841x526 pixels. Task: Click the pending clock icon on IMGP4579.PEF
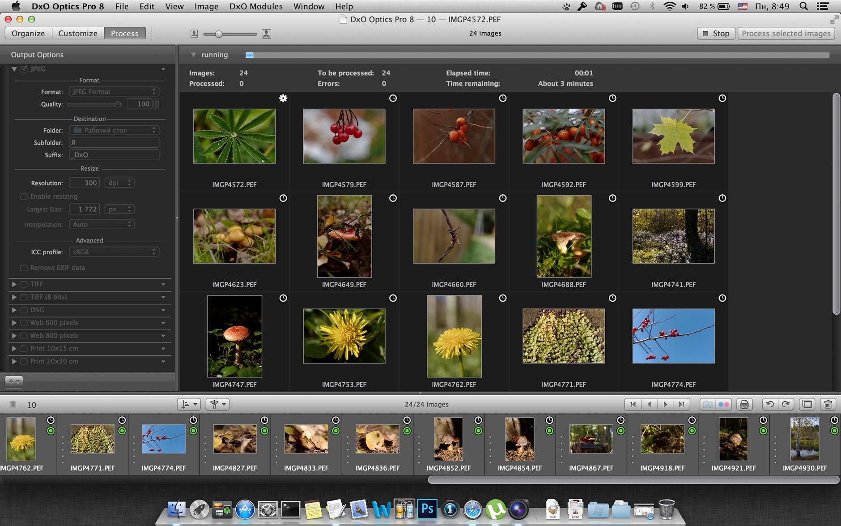click(393, 98)
